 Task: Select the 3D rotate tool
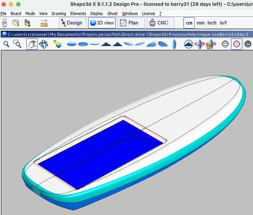tap(44, 44)
